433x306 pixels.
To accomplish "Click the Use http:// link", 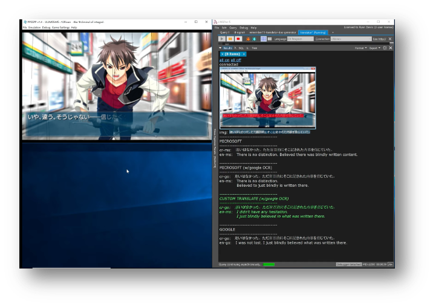I will tap(379, 39).
